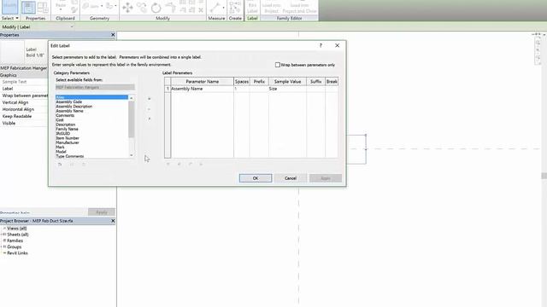The height and width of the screenshot is (307, 547).
Task: Select the Copy tool icon
Action: (142, 7)
